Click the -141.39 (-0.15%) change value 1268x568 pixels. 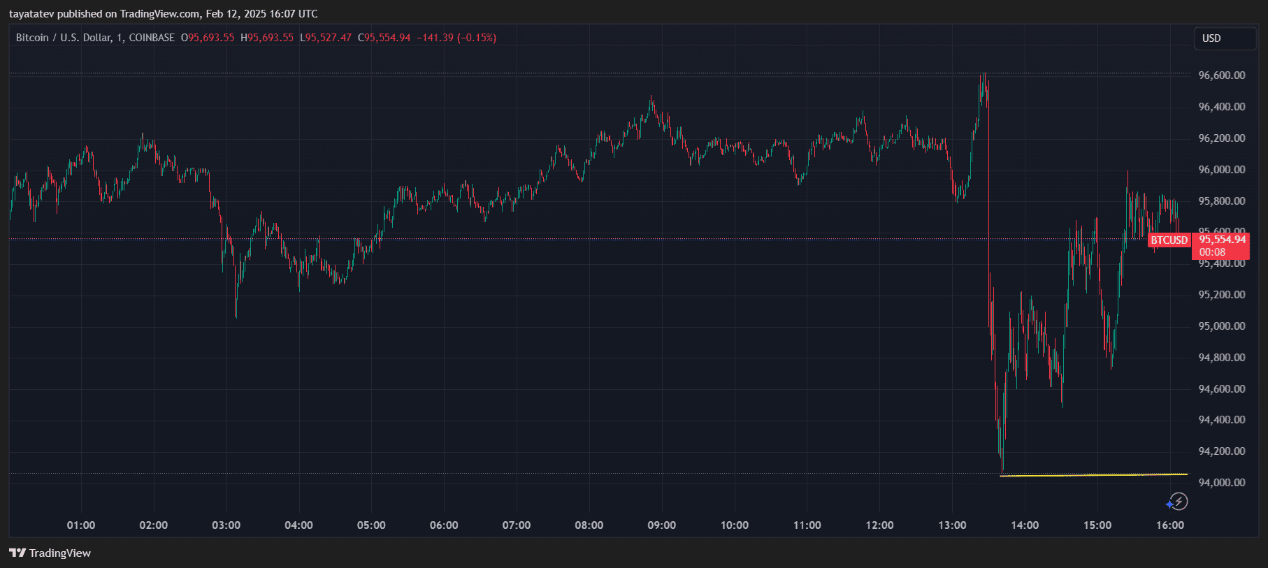tap(456, 38)
